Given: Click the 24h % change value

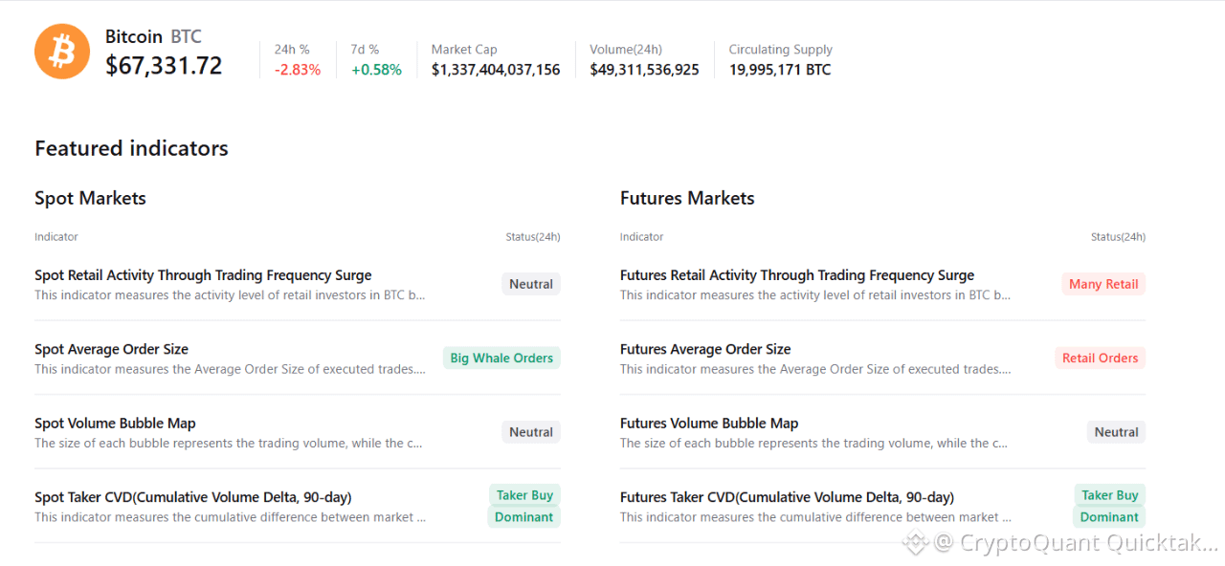Looking at the screenshot, I should coord(298,70).
